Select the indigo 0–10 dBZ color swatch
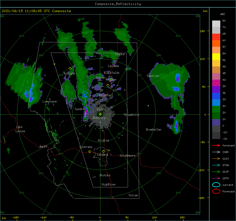Image resolution: width=236 pixels, height=221 pixels. point(216,122)
